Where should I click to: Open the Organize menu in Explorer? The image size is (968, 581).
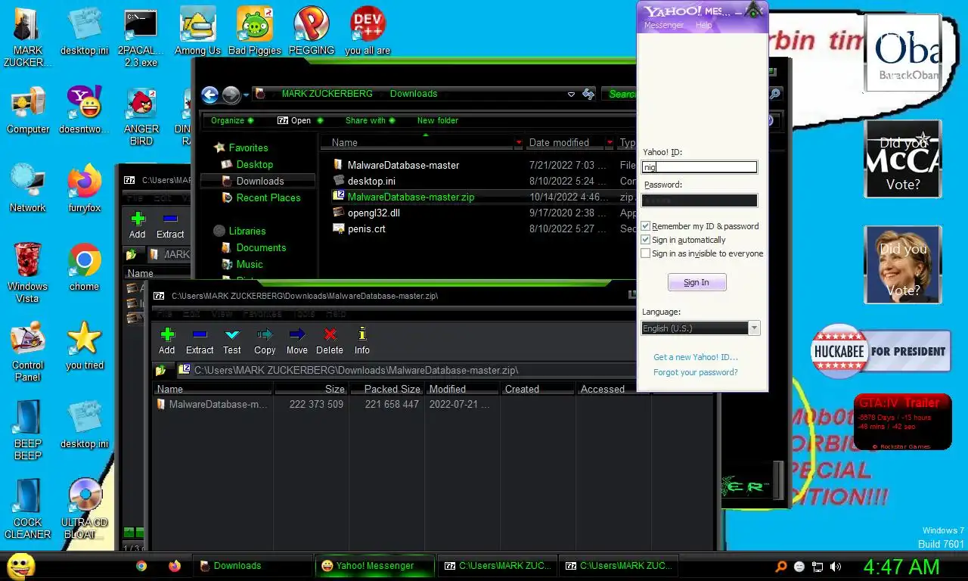pos(231,120)
